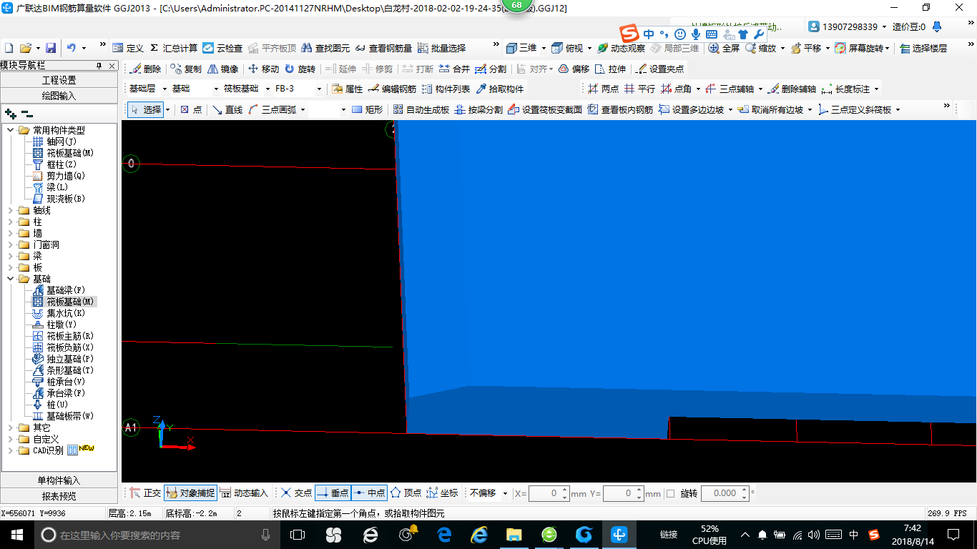Image resolution: width=977 pixels, height=549 pixels.
Task: Toggle 交点 intersection snap
Action: (x=296, y=493)
